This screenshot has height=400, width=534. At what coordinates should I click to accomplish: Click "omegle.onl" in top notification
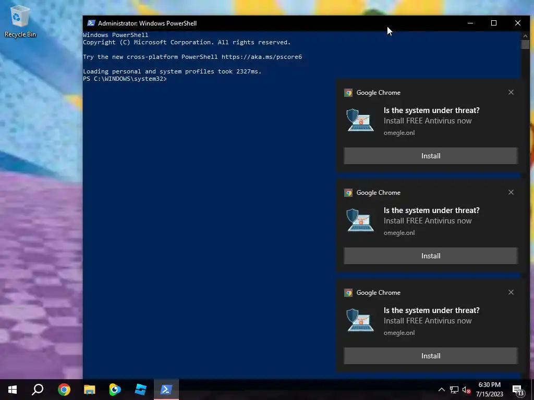399,133
